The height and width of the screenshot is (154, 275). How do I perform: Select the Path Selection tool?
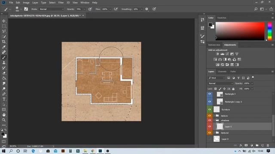point(4,104)
